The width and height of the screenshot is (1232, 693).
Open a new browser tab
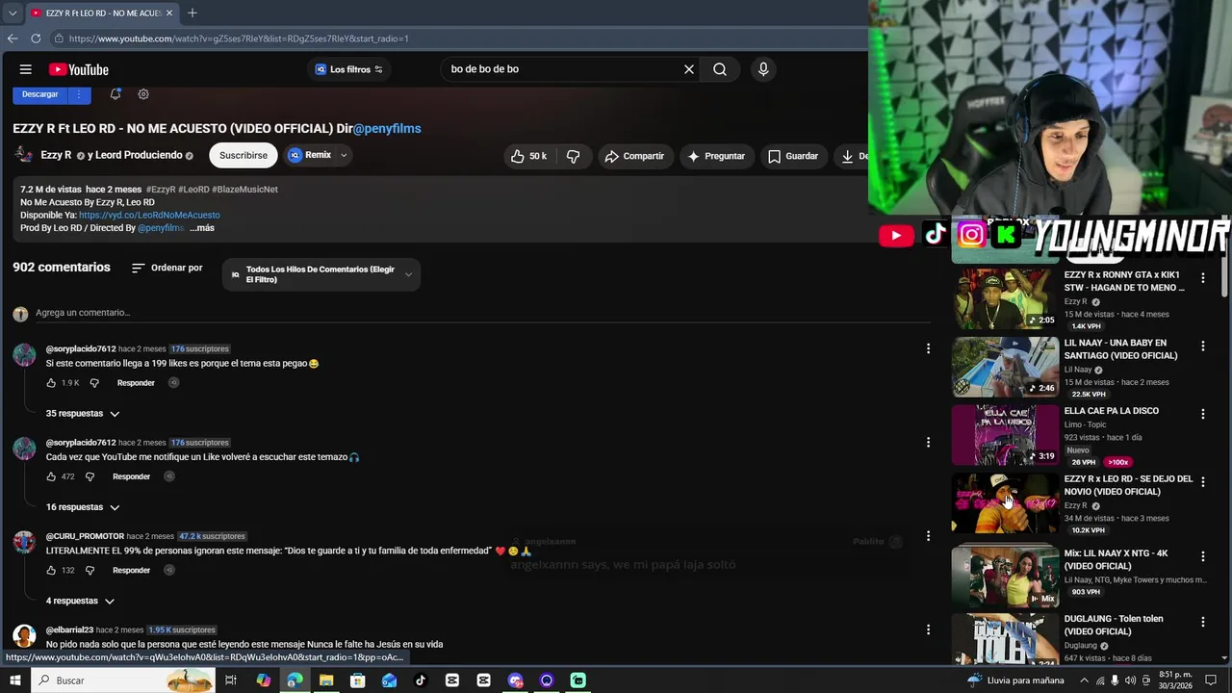pyautogui.click(x=192, y=13)
